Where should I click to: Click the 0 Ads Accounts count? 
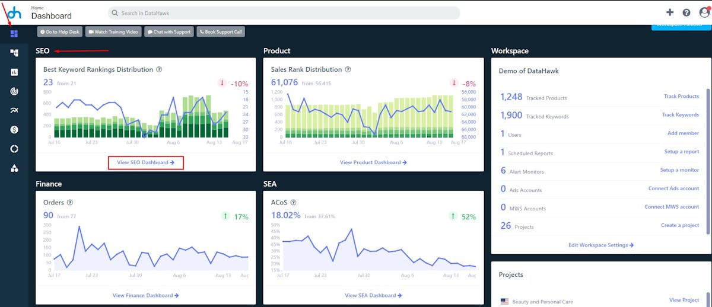pos(503,189)
